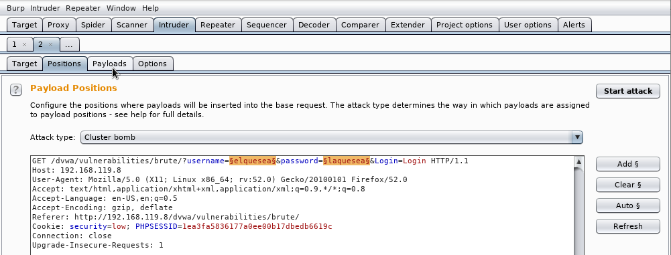671x255 pixels.
Task: Add a payload position marker
Action: click(628, 164)
